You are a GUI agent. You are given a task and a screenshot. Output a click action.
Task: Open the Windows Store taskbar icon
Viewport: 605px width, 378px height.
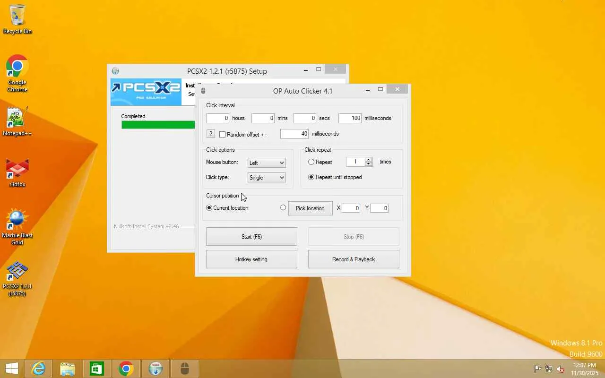[97, 369]
